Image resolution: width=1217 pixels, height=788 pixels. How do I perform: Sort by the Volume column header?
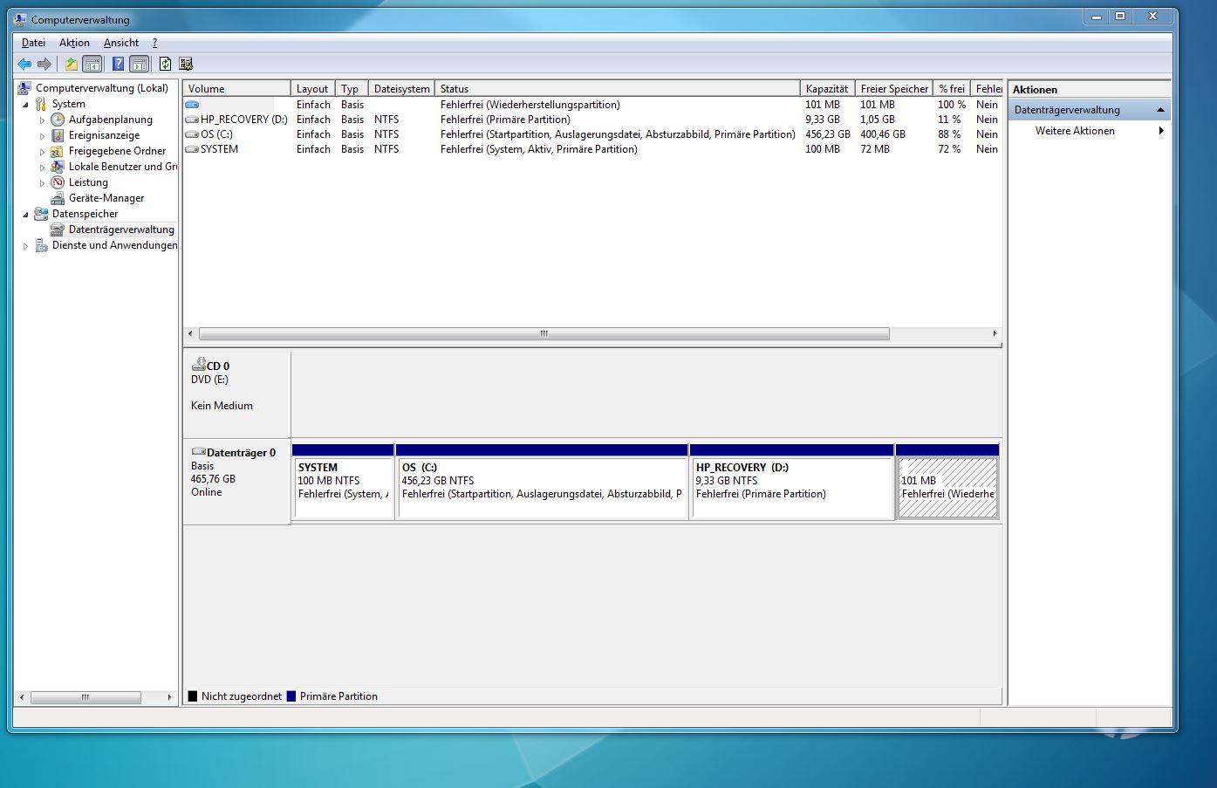236,89
